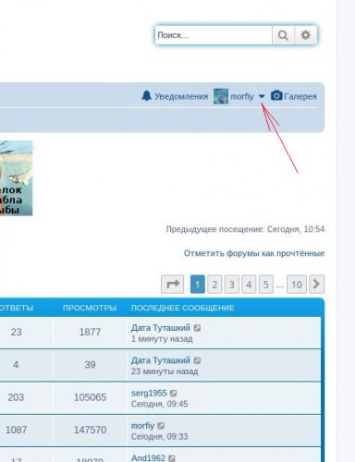This screenshot has height=462, width=355.
Task: Open the Галерея camera icon
Action: pos(276,95)
